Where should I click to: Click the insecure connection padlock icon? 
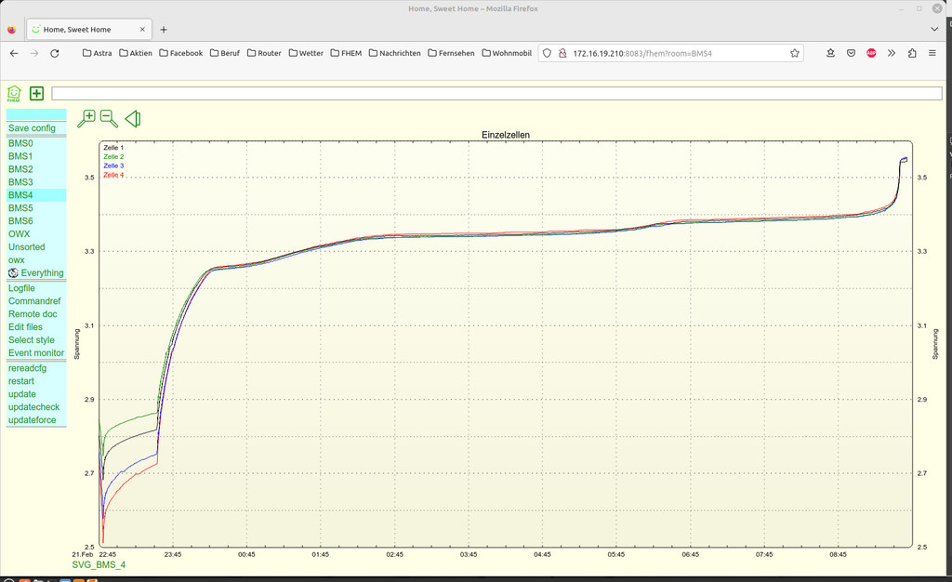tap(562, 53)
